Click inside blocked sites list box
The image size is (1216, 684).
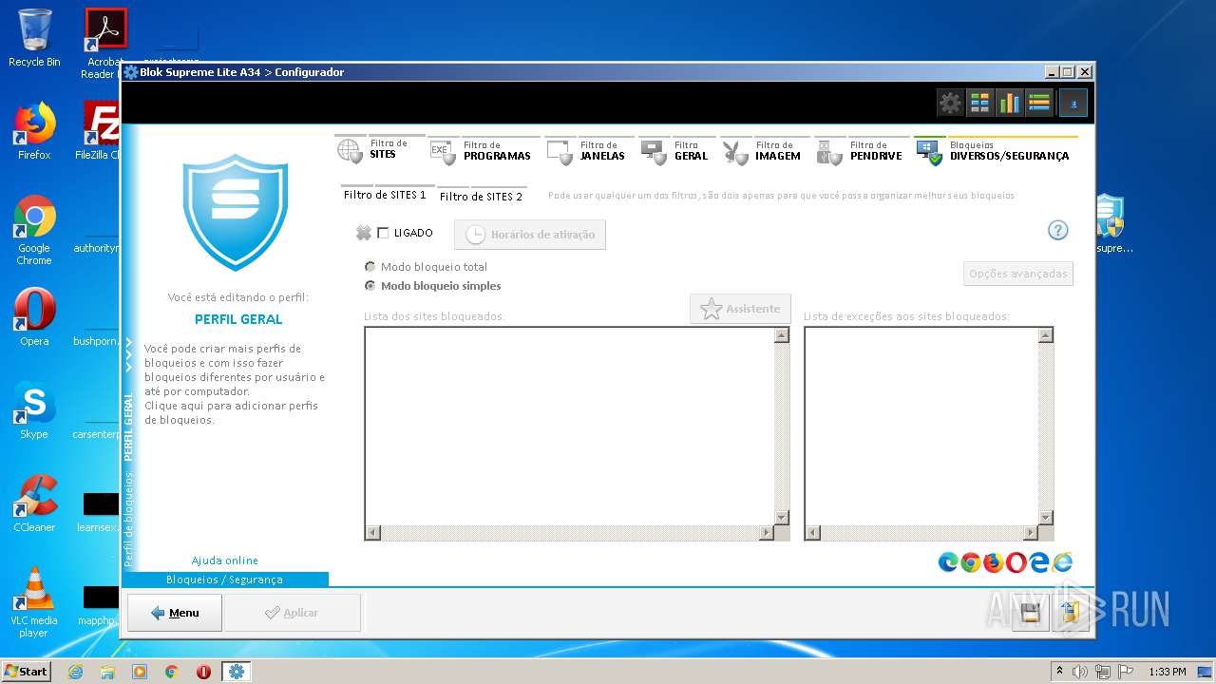[x=569, y=427]
